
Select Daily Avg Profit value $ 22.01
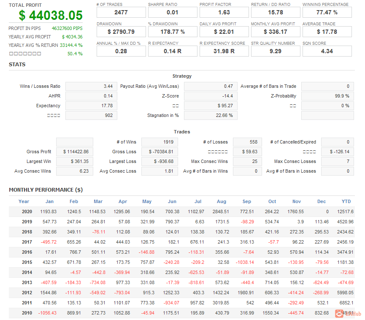(x=224, y=32)
